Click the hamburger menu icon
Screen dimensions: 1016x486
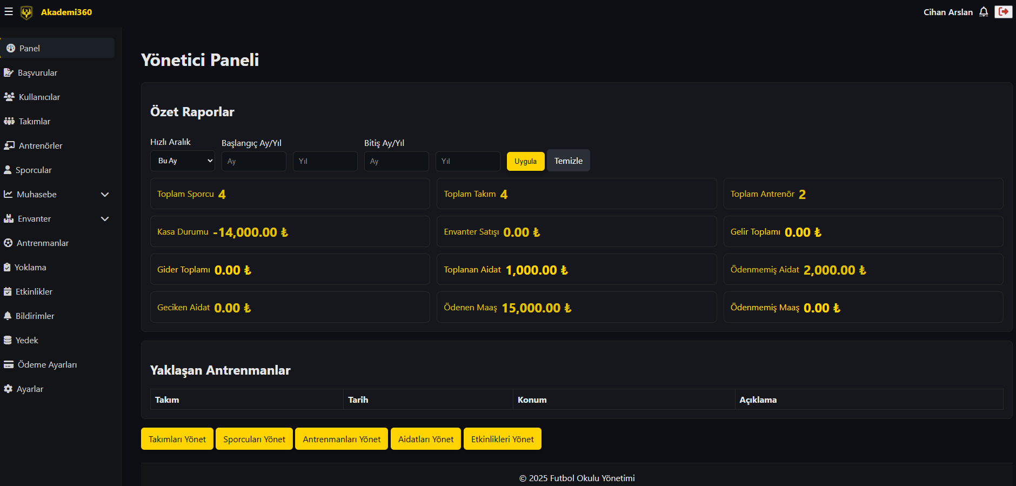(9, 11)
